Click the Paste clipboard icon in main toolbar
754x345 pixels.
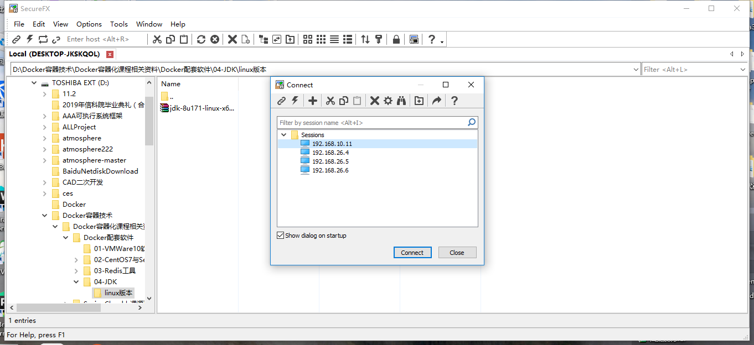coord(184,39)
